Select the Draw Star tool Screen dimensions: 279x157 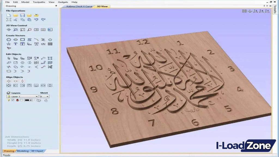(9, 44)
